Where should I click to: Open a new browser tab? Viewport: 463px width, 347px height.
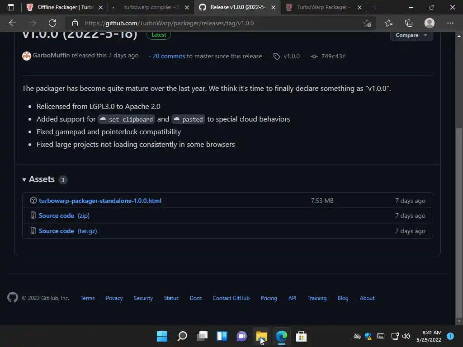tap(375, 7)
